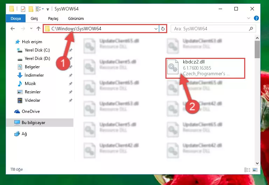
Task: Click the New folder icon in the quick access toolbar
Action: pyautogui.click(x=31, y=9)
